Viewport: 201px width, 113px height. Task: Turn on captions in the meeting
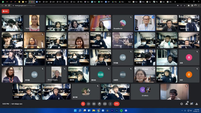point(94,104)
